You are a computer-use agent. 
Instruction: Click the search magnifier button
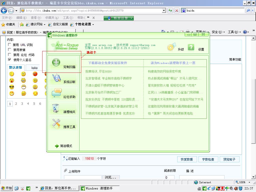[x=248, y=10]
